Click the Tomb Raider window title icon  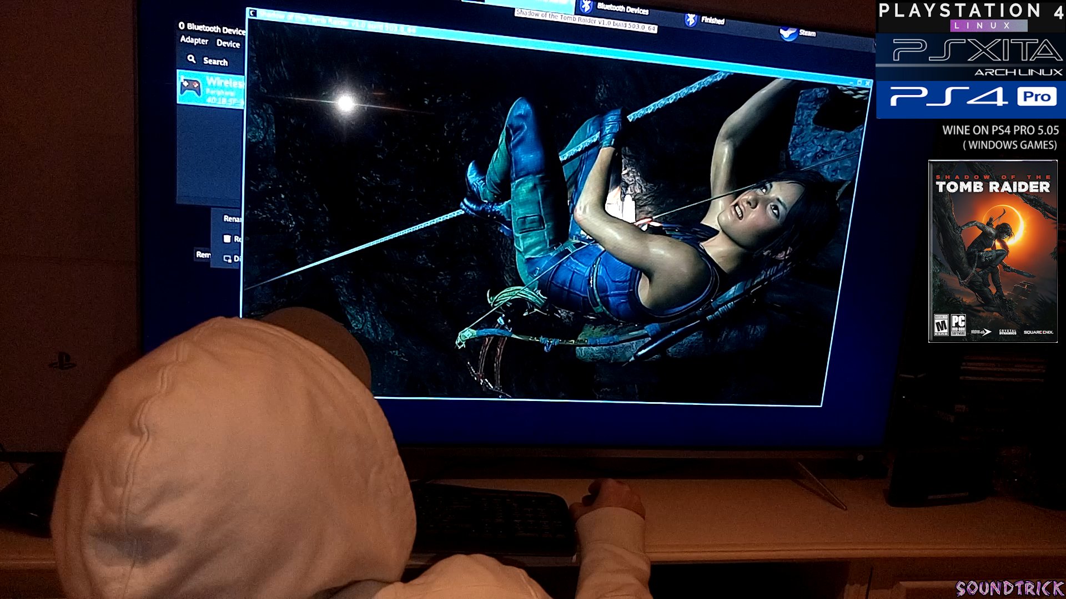coord(253,13)
